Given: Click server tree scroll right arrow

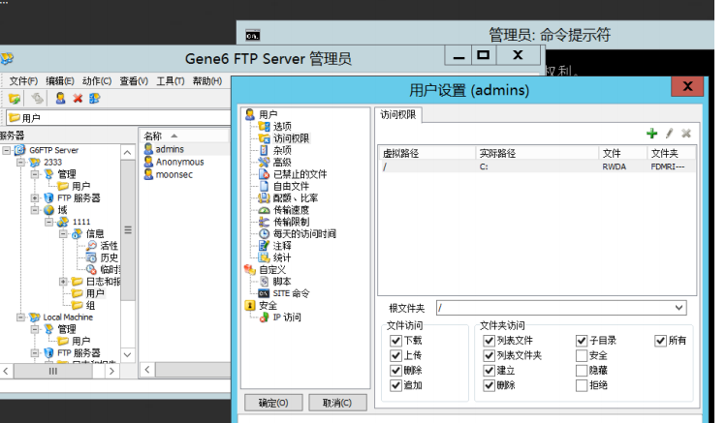Looking at the screenshot, I should coord(111,371).
